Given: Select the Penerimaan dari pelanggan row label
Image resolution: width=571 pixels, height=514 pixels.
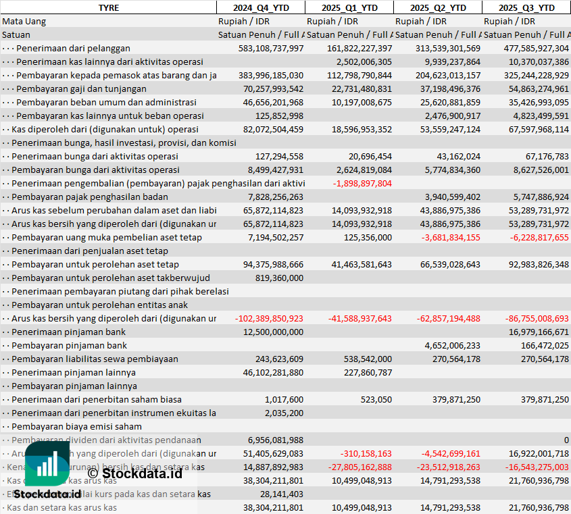Looking at the screenshot, I should (x=82, y=48).
